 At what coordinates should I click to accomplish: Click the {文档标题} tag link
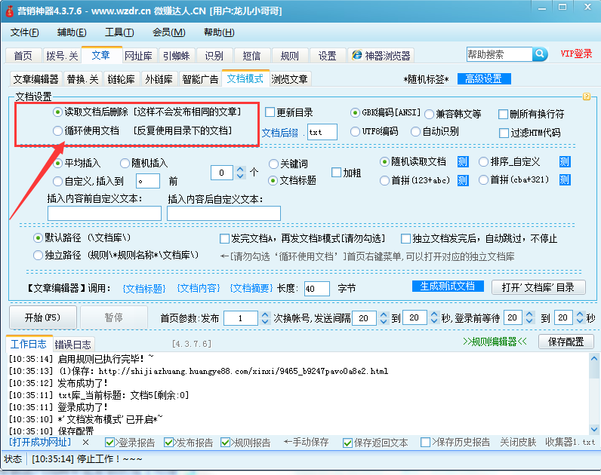(144, 289)
